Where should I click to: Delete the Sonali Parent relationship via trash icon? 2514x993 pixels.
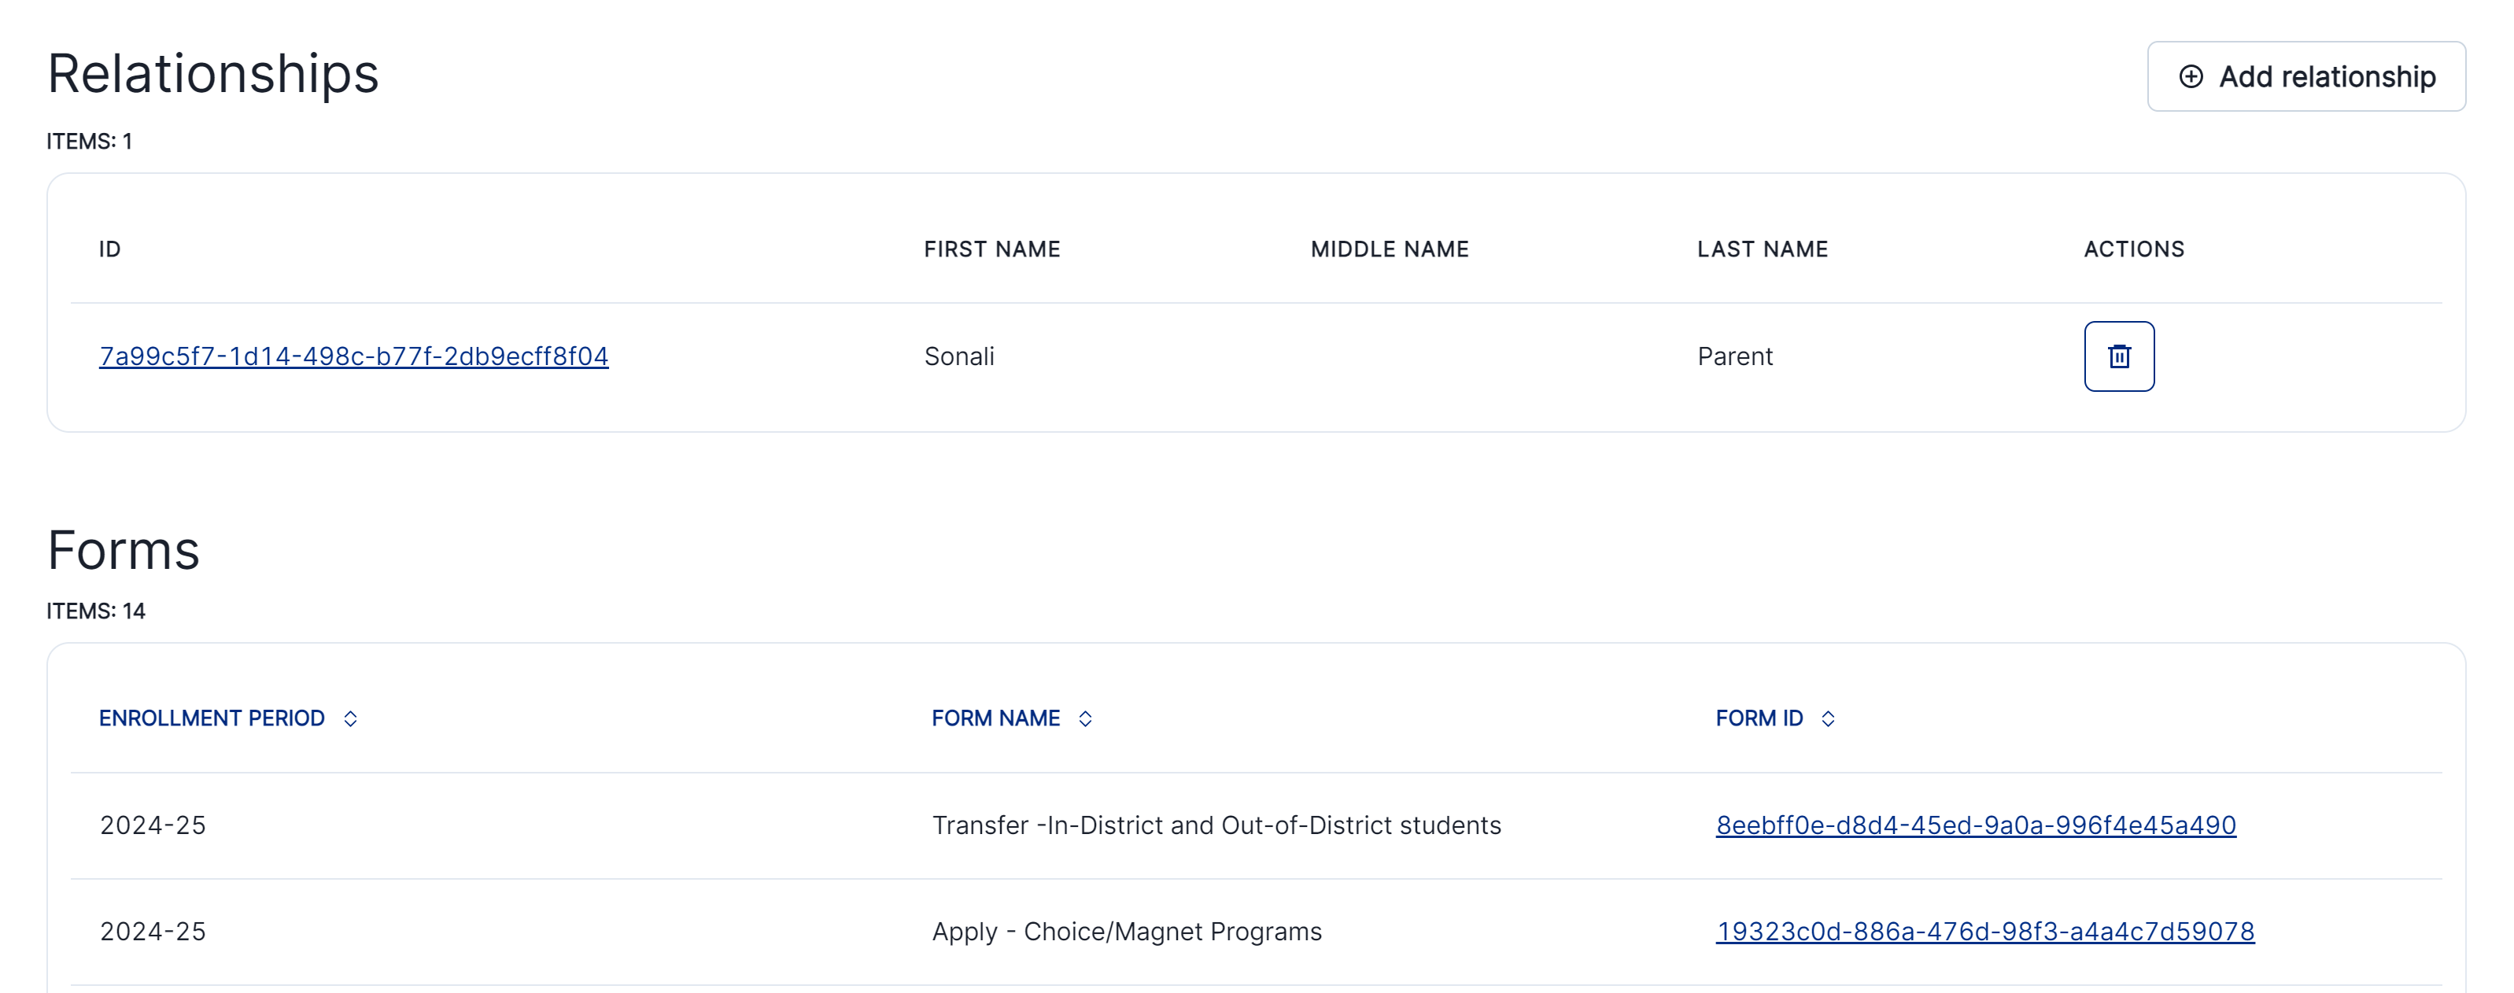(x=2119, y=356)
